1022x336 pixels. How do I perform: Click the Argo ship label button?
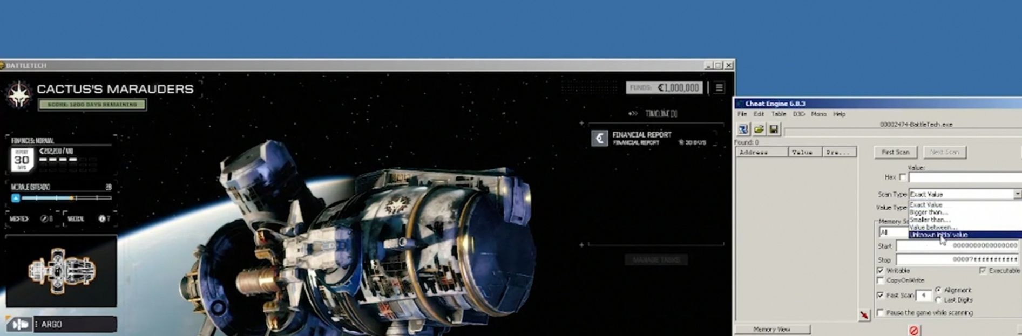[75, 324]
